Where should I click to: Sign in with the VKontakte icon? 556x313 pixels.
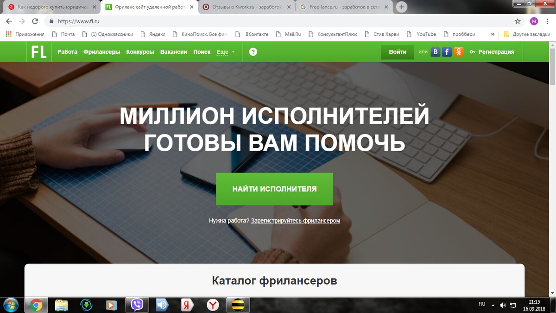[436, 52]
